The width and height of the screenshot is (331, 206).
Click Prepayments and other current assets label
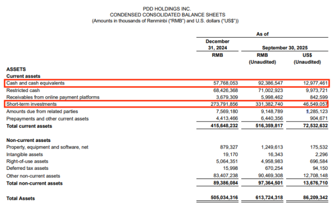[47, 119]
